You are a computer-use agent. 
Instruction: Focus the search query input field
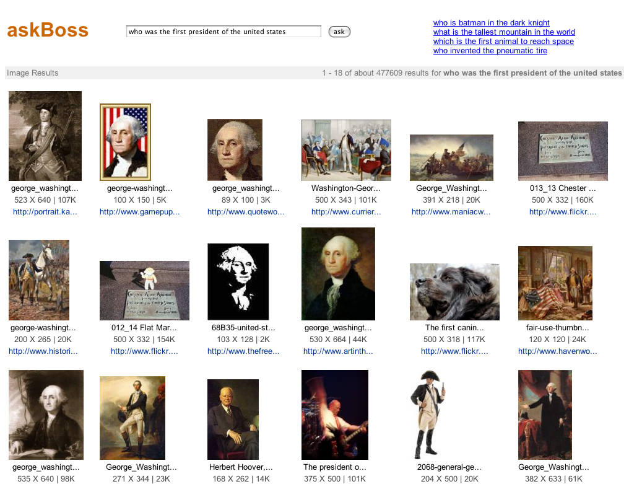pos(223,32)
